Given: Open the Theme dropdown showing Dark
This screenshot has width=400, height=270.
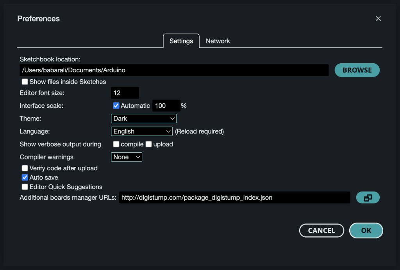Looking at the screenshot, I should (x=144, y=118).
